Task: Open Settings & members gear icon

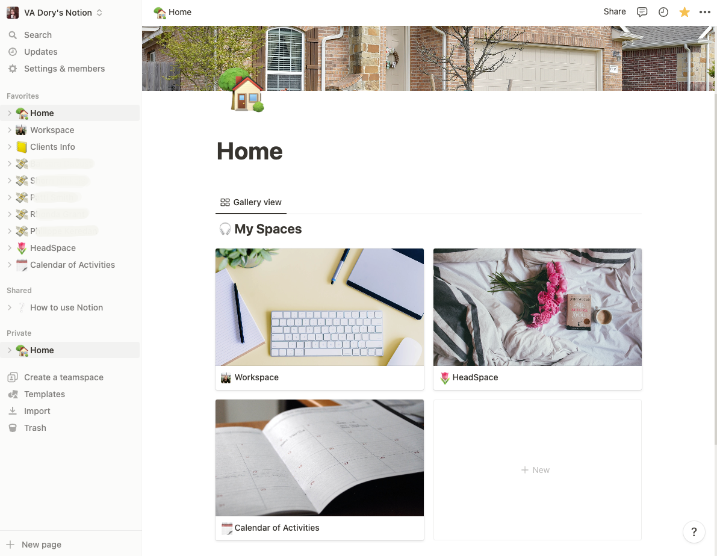Action: (13, 69)
